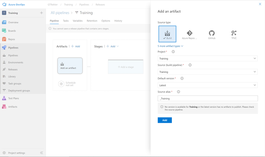Close the Add an artifact panel
The width and height of the screenshot is (265, 157).
point(260,4)
